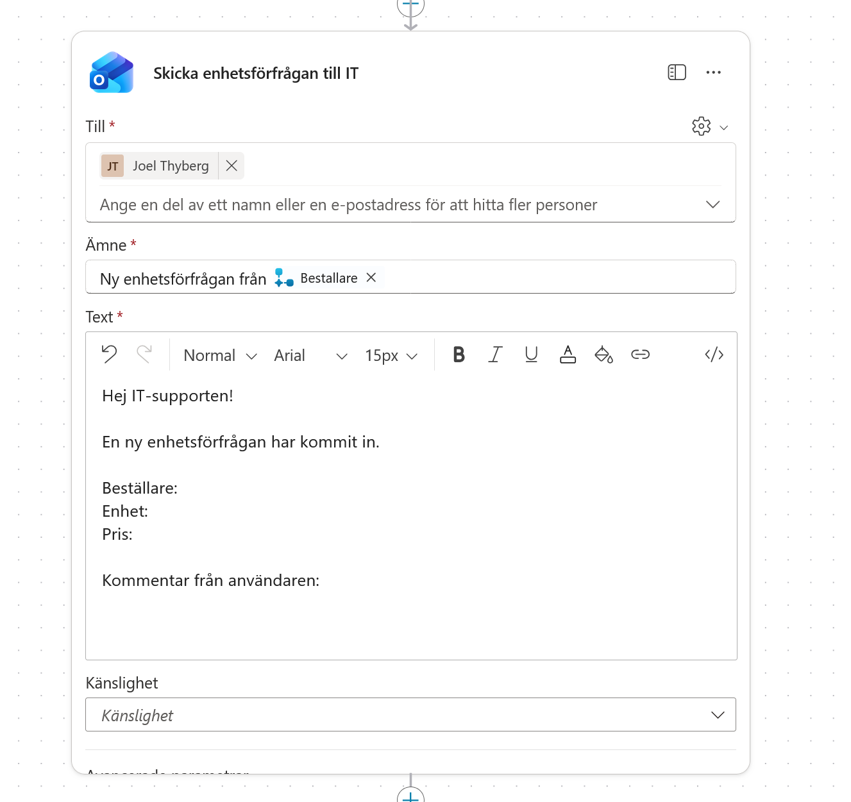
Task: Open the Normal paragraph style dropdown
Action: pyautogui.click(x=220, y=355)
